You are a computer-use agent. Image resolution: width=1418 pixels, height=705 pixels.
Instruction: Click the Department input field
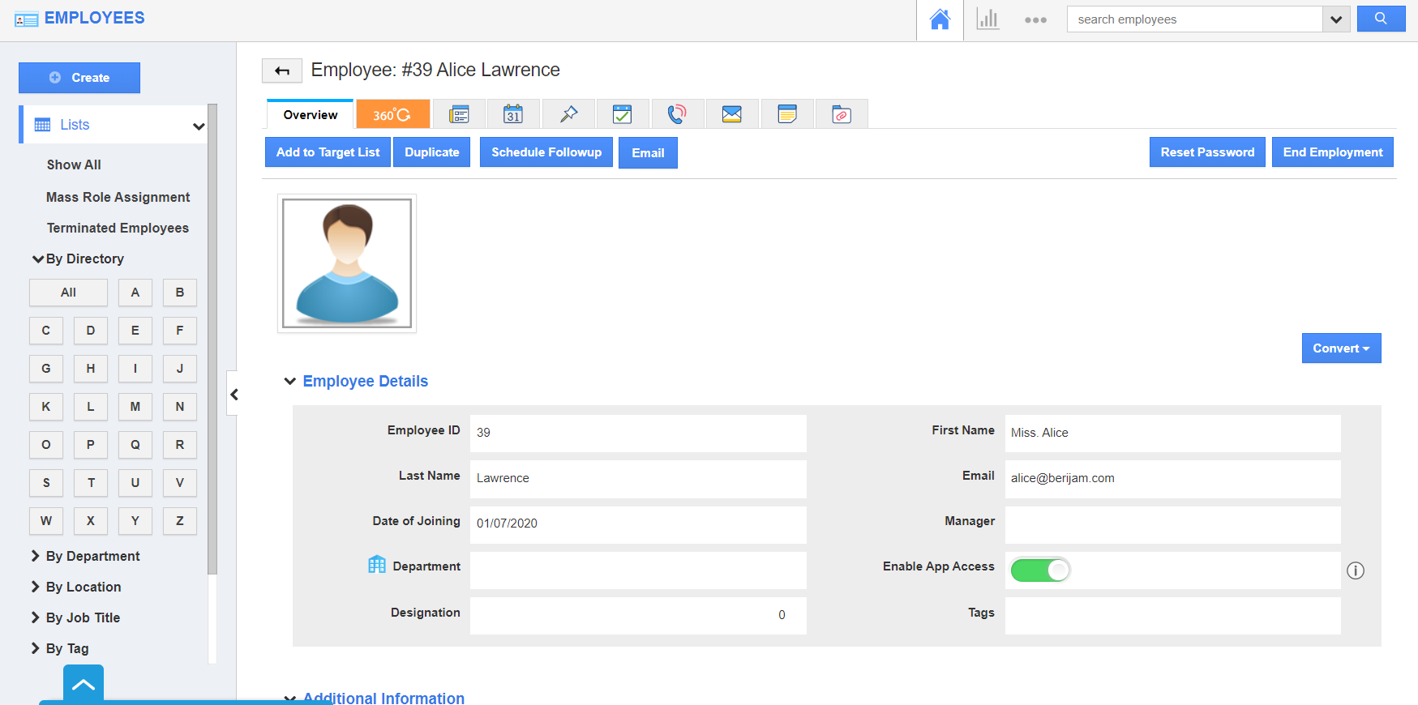pyautogui.click(x=637, y=570)
